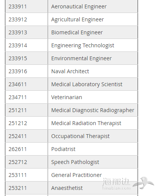The width and height of the screenshot is (162, 196).
Task: Click code 251212 cell
Action: (26, 123)
